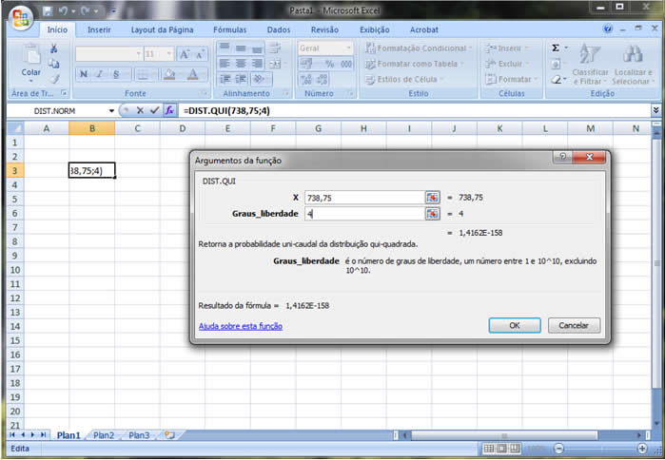Open Ajuda sobre esta função link
665x460 pixels.
pyautogui.click(x=240, y=326)
